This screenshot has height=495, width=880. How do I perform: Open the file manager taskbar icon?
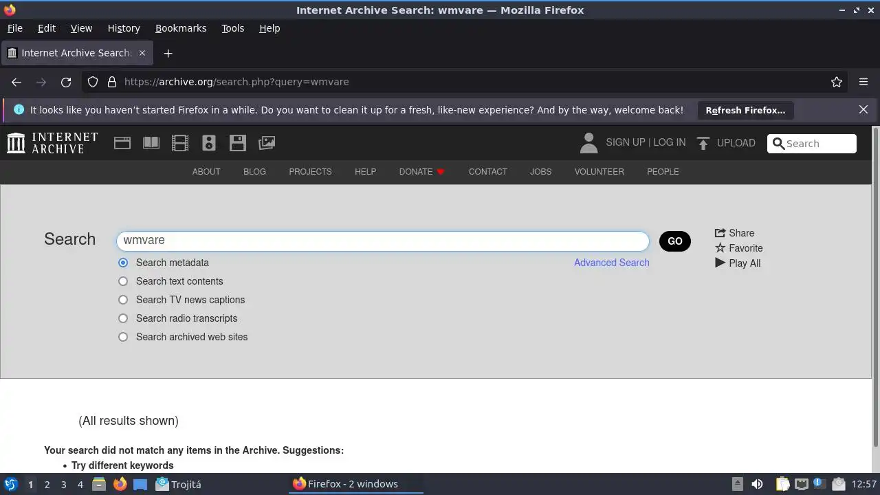click(99, 484)
